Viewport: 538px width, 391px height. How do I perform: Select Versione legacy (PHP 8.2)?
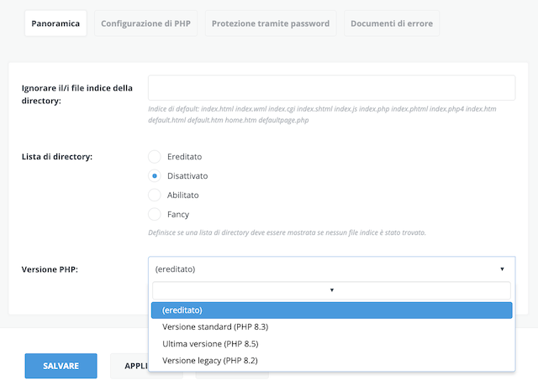point(331,361)
